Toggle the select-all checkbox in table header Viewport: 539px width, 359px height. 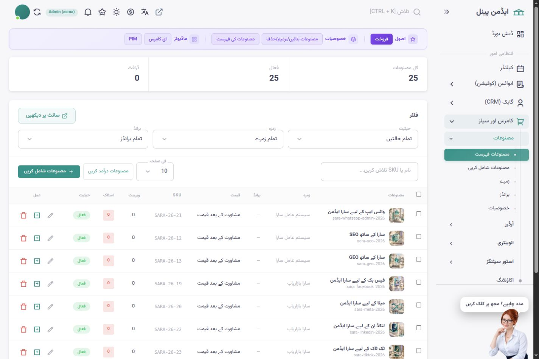(418, 194)
